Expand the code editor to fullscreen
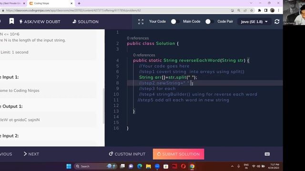Image resolution: width=305 pixels, height=171 pixels. 141,22
